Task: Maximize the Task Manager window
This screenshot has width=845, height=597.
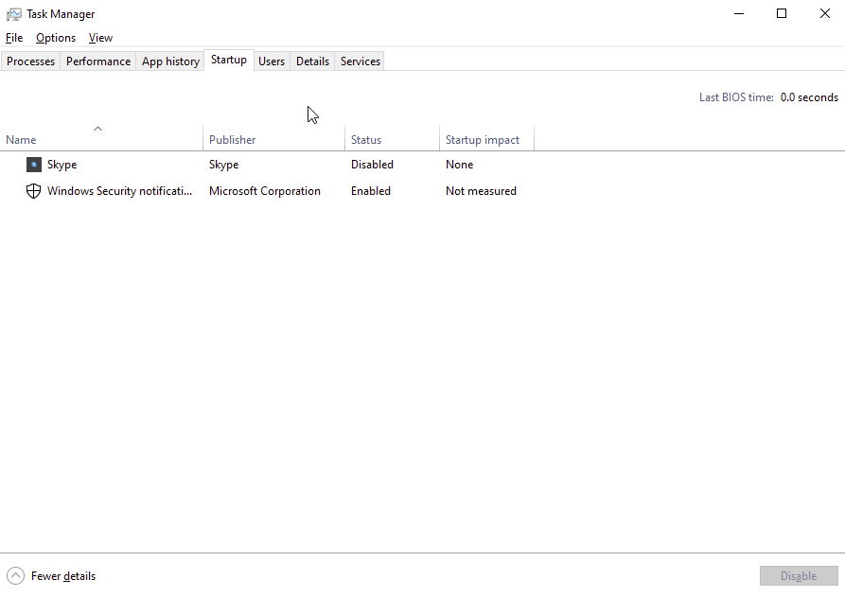Action: (782, 13)
